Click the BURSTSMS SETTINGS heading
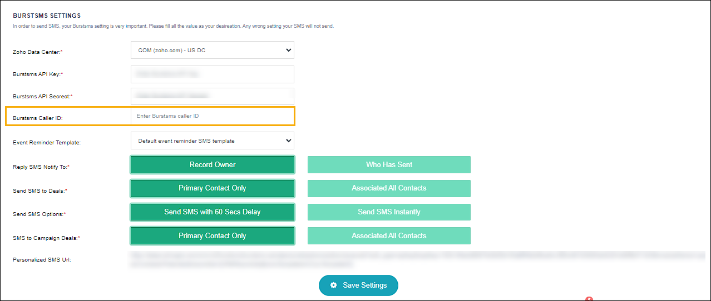Image resolution: width=711 pixels, height=301 pixels. point(47,16)
